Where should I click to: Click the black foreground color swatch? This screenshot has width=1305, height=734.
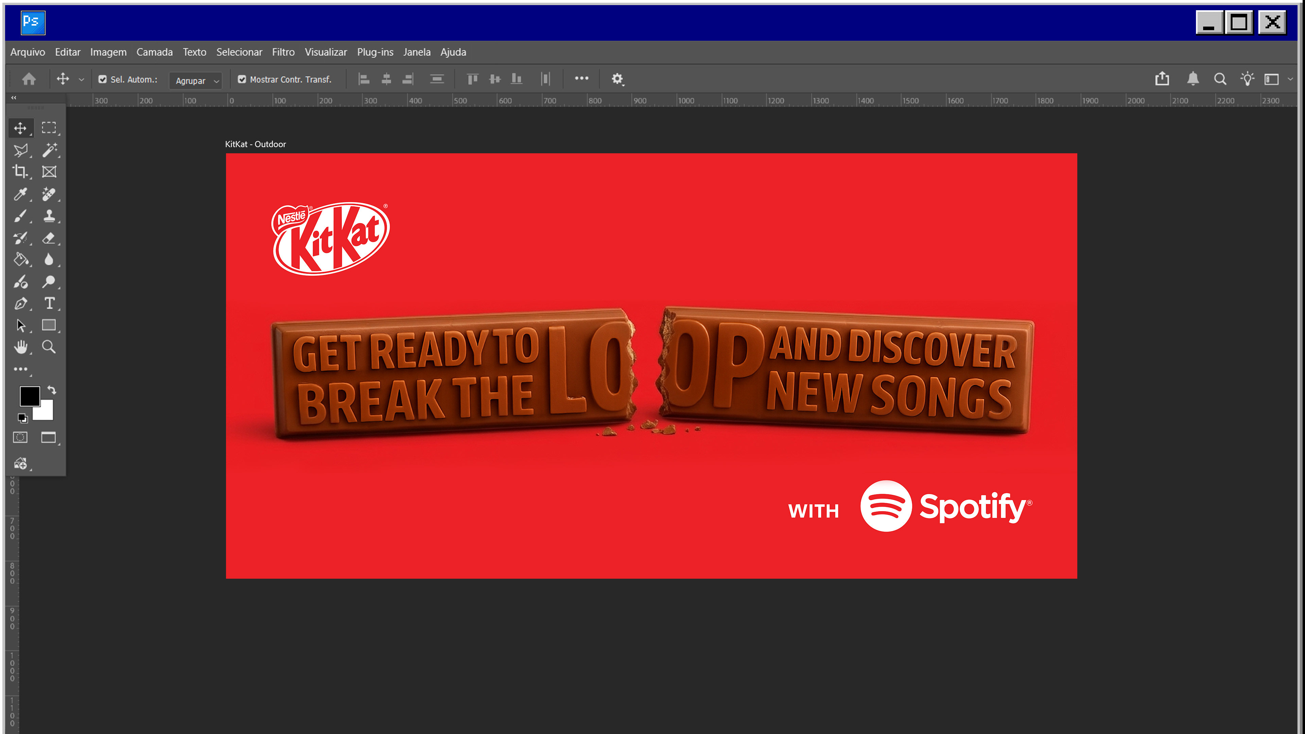[x=29, y=396]
